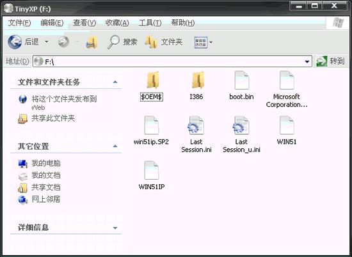Click the 详细信息 header text
Screen dimensions: 352x257
click(x=33, y=228)
